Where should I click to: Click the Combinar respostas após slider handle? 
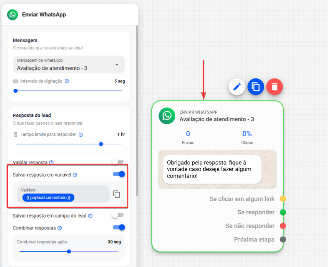[69, 252]
